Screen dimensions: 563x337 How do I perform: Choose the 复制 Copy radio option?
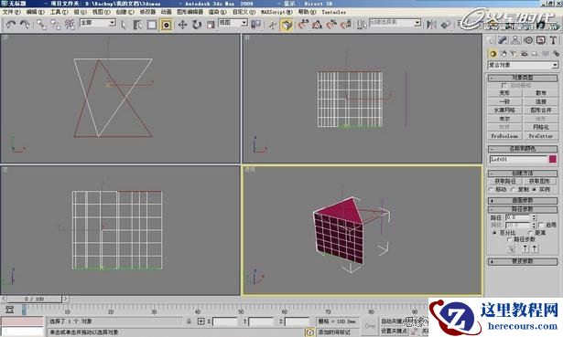pos(514,189)
